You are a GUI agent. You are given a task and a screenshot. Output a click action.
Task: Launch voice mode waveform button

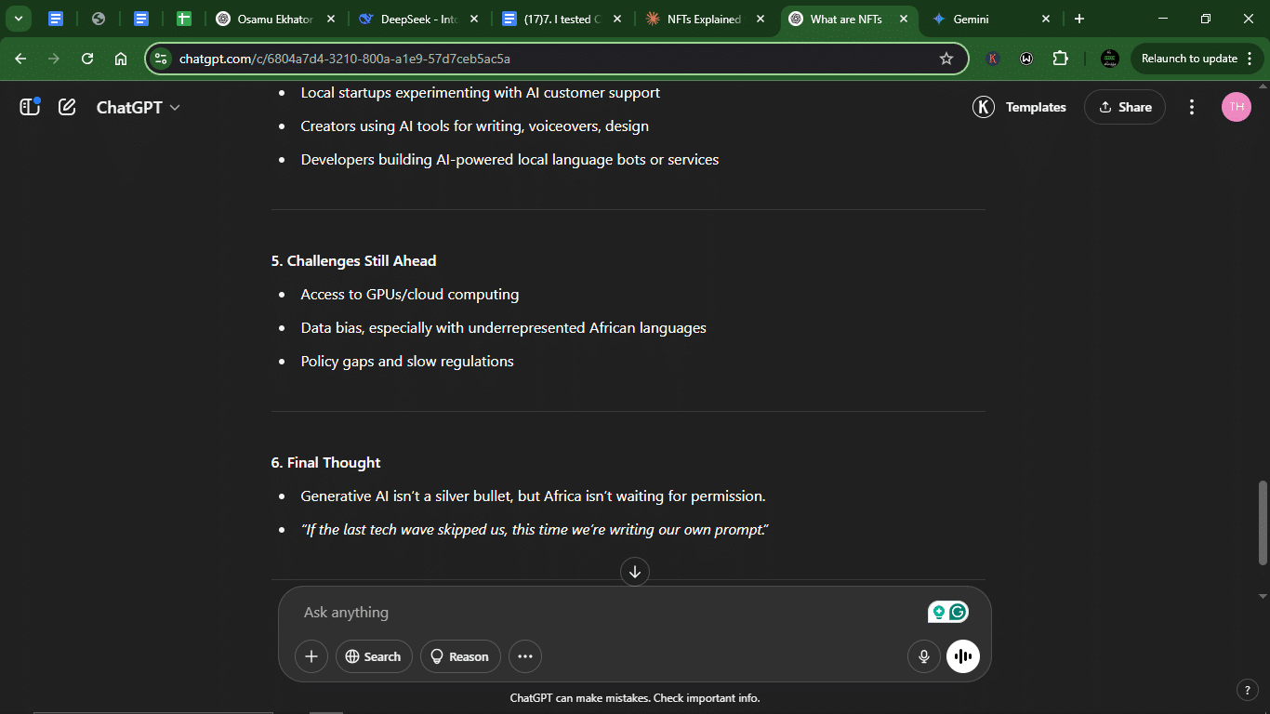(963, 656)
